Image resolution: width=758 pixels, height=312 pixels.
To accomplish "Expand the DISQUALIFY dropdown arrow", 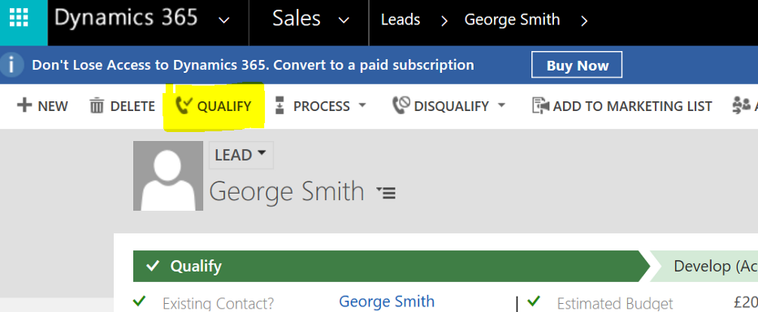I will [x=501, y=105].
